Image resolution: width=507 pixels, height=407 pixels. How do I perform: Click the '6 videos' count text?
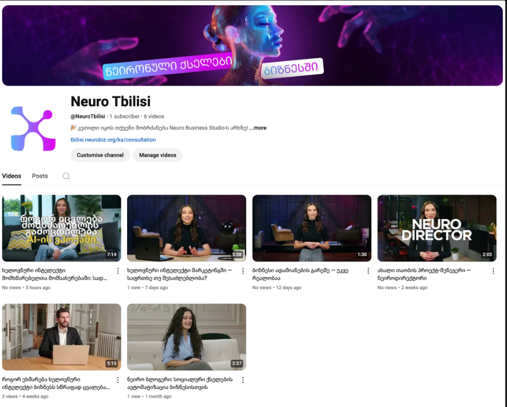(154, 116)
